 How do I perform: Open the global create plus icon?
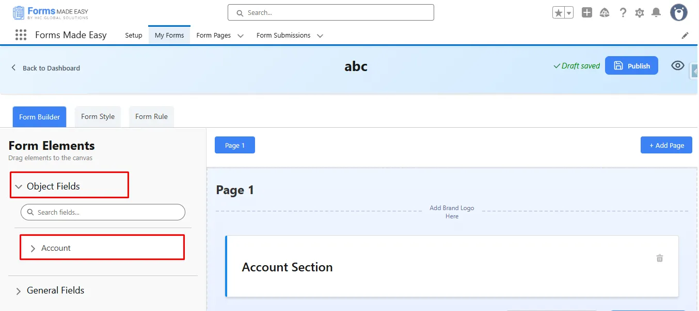pos(587,13)
